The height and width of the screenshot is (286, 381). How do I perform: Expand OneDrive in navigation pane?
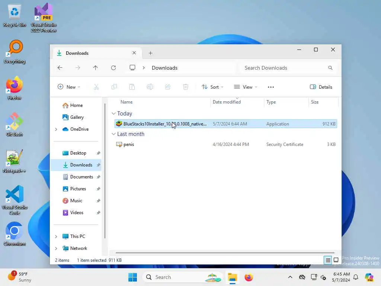(56, 129)
